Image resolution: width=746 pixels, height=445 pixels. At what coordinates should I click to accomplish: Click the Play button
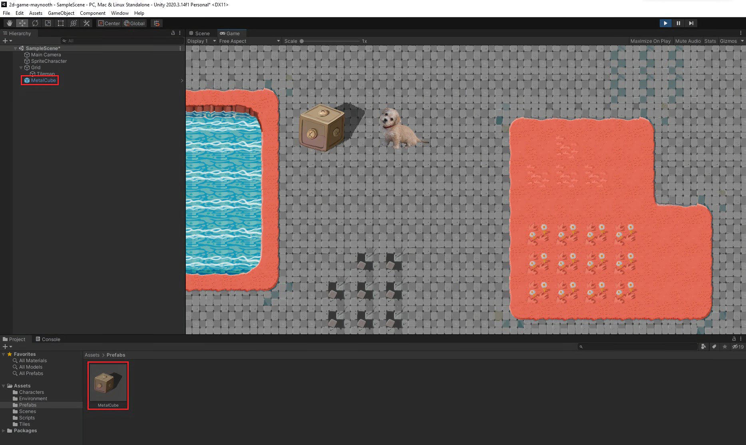click(x=665, y=23)
